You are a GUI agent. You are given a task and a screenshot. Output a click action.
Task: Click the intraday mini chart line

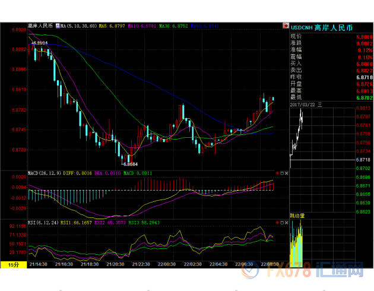click(296, 137)
